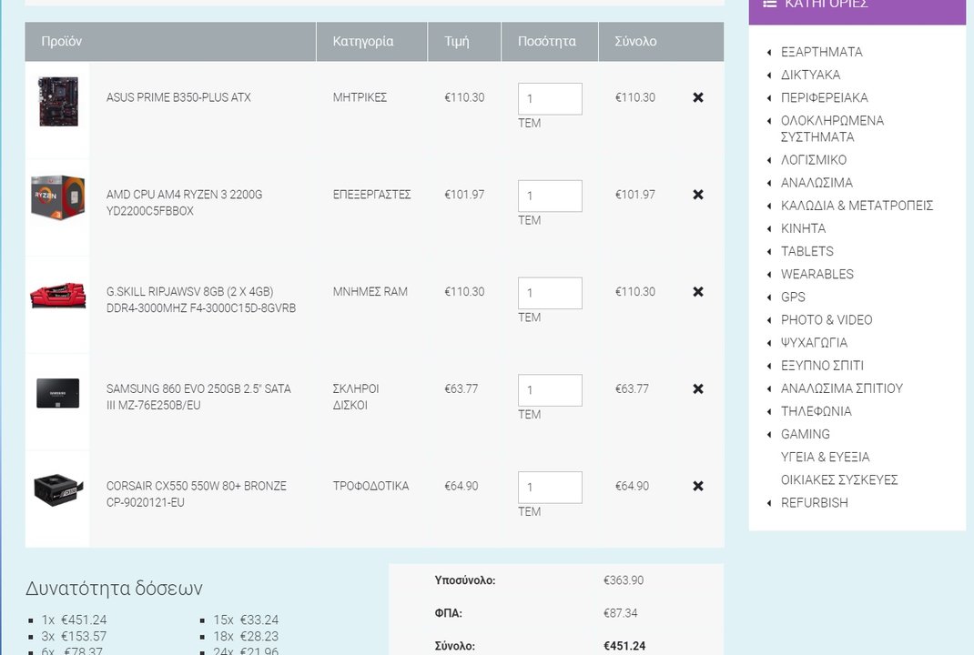Image resolution: width=974 pixels, height=655 pixels.
Task: Open ΣΚΛΗΡΟΙ ΔΙΣΚΟΙ category link in table
Action: click(356, 397)
